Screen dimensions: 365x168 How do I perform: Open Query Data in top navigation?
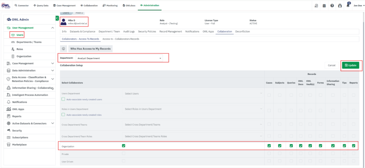[x=41, y=6]
